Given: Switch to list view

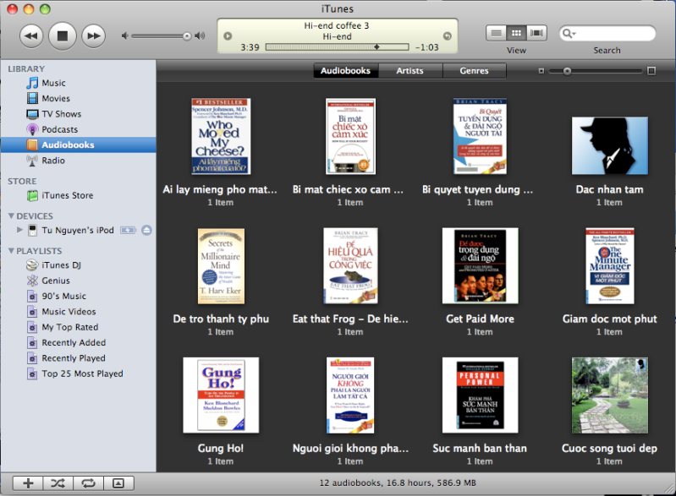Looking at the screenshot, I should coord(497,33).
